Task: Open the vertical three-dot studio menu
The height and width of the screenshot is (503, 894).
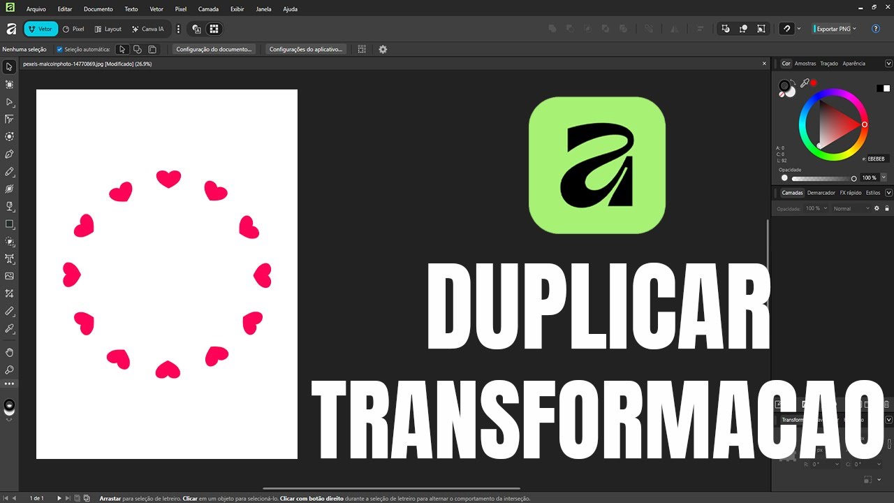Action: pos(178,29)
